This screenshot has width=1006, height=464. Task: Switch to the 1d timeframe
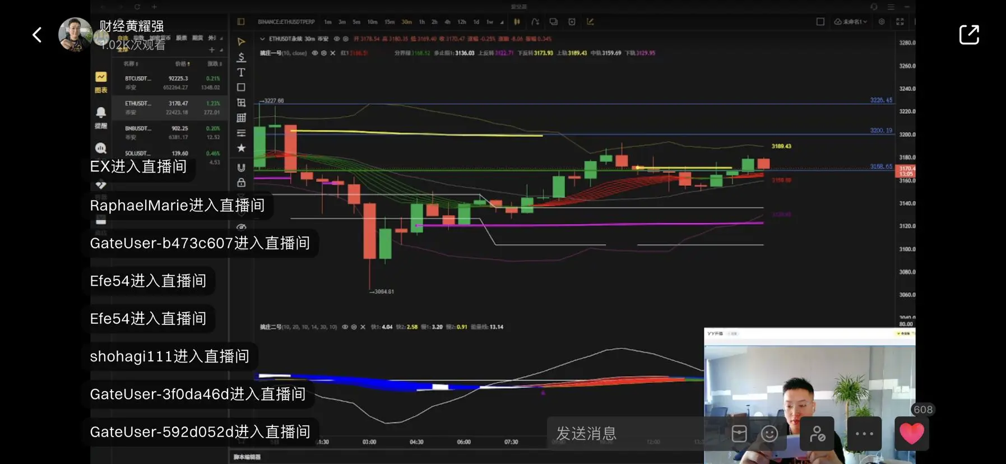pyautogui.click(x=476, y=22)
